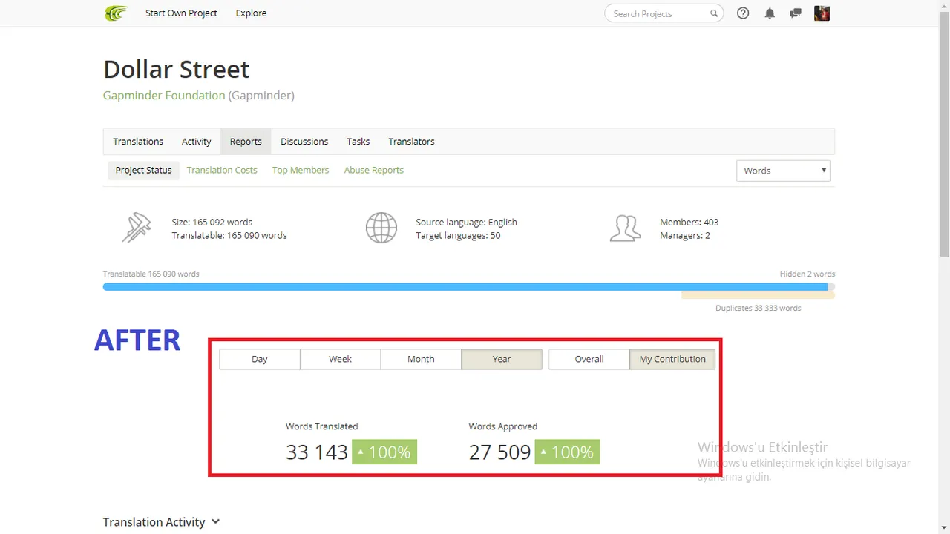Open the Translators tab
The width and height of the screenshot is (950, 534).
411,142
